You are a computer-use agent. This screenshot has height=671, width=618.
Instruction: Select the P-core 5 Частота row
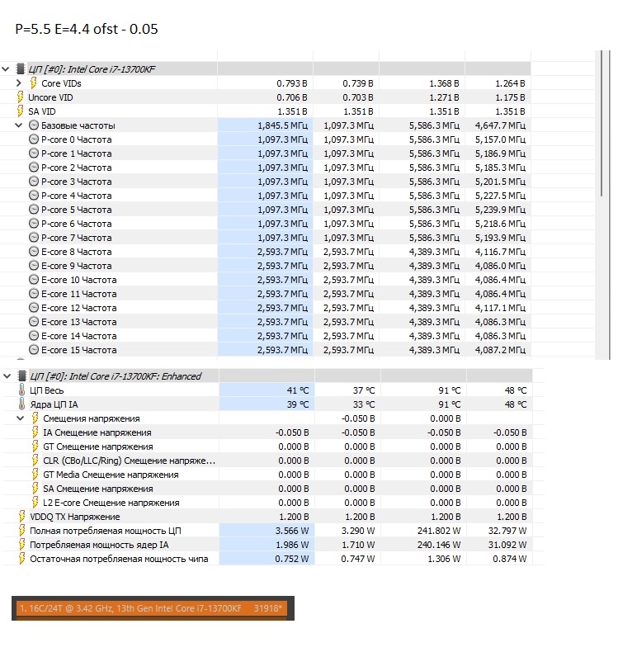point(265,210)
